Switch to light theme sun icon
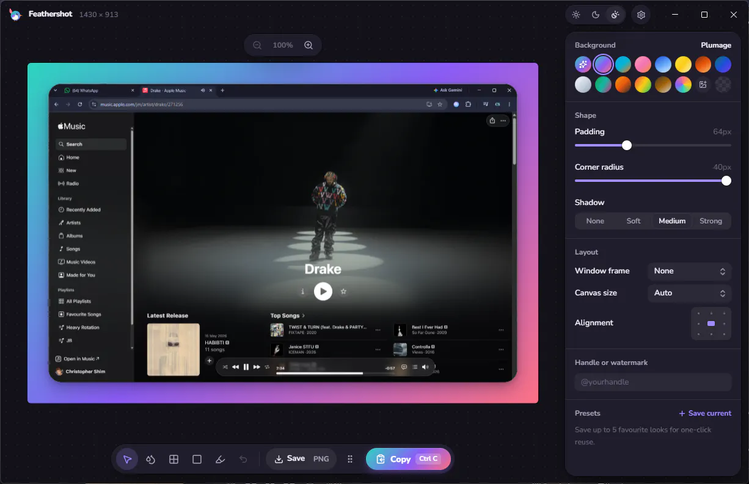The height and width of the screenshot is (484, 749). pos(576,15)
